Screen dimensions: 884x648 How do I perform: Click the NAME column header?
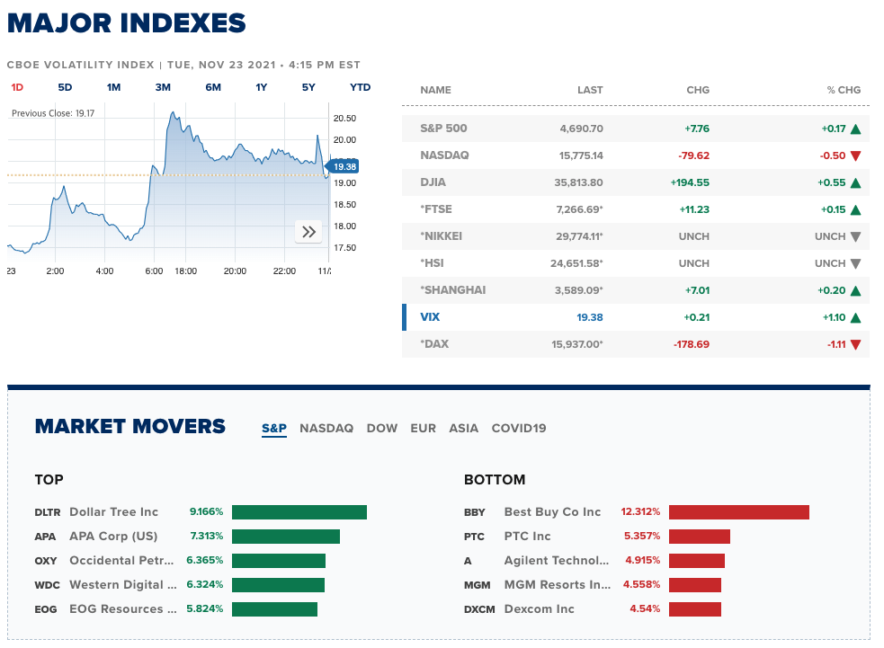[x=436, y=90]
